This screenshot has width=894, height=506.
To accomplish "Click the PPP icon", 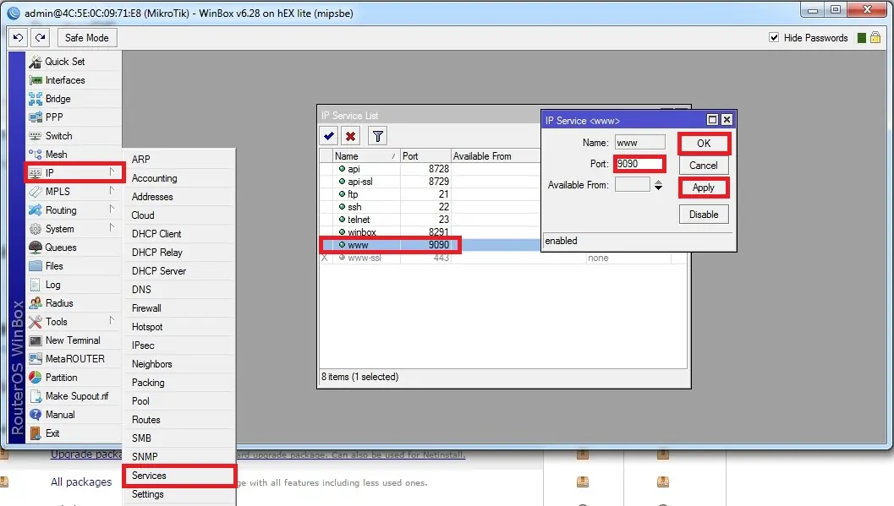I will click(36, 117).
